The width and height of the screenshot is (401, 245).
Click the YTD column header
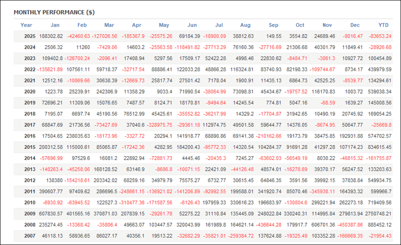(x=383, y=25)
